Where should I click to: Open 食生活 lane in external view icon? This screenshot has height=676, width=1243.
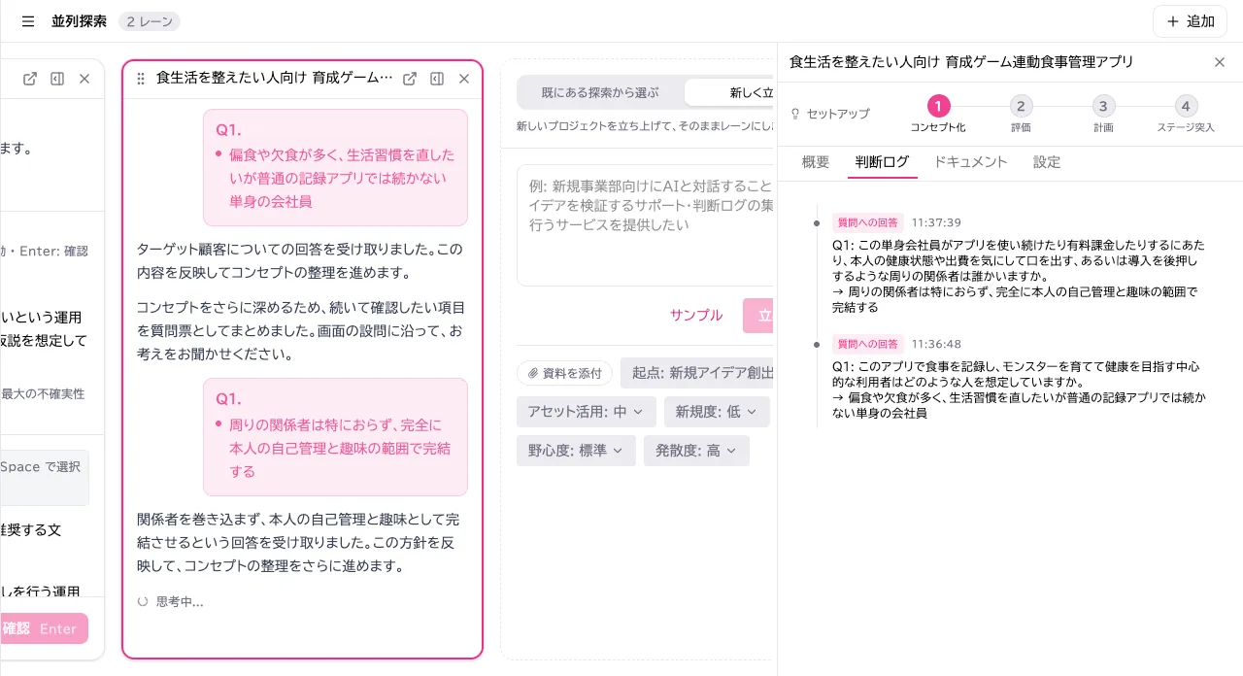pos(410,79)
